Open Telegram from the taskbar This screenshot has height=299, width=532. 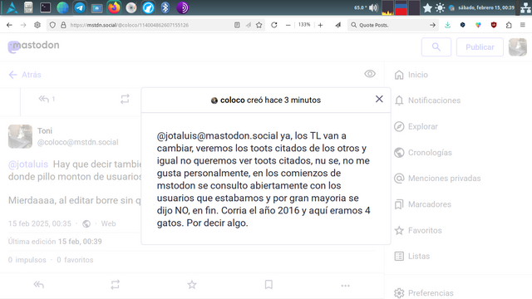[80, 7]
